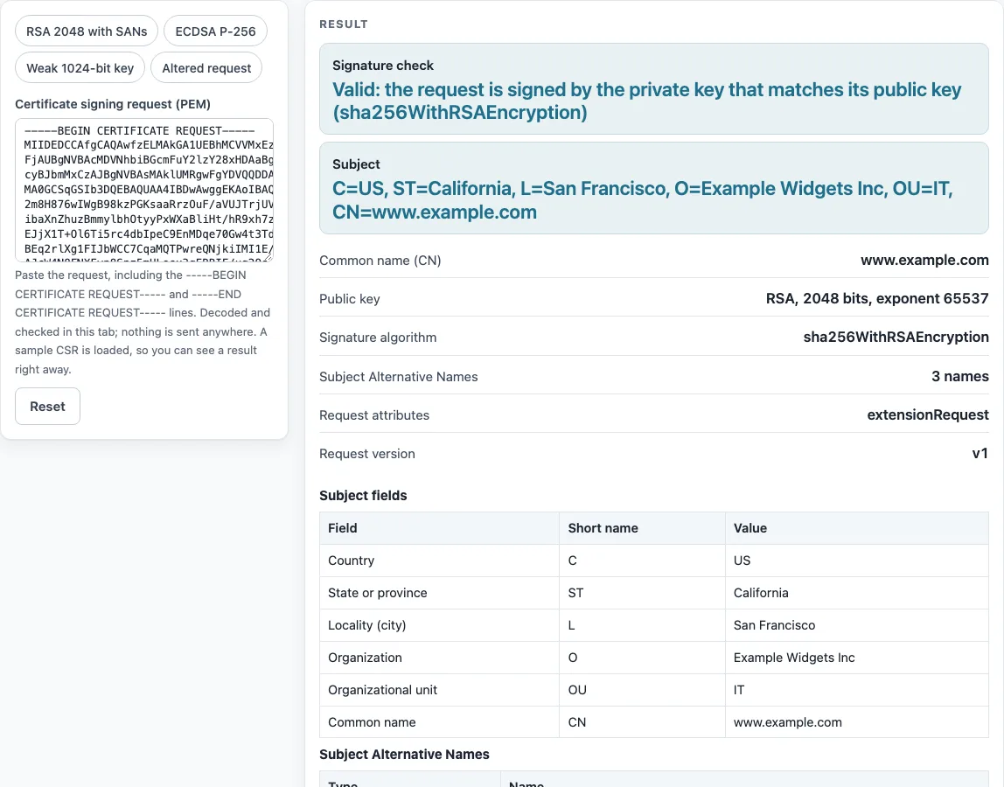Click the 'Signature algorithm' label
The image size is (1004, 787).
(x=378, y=337)
